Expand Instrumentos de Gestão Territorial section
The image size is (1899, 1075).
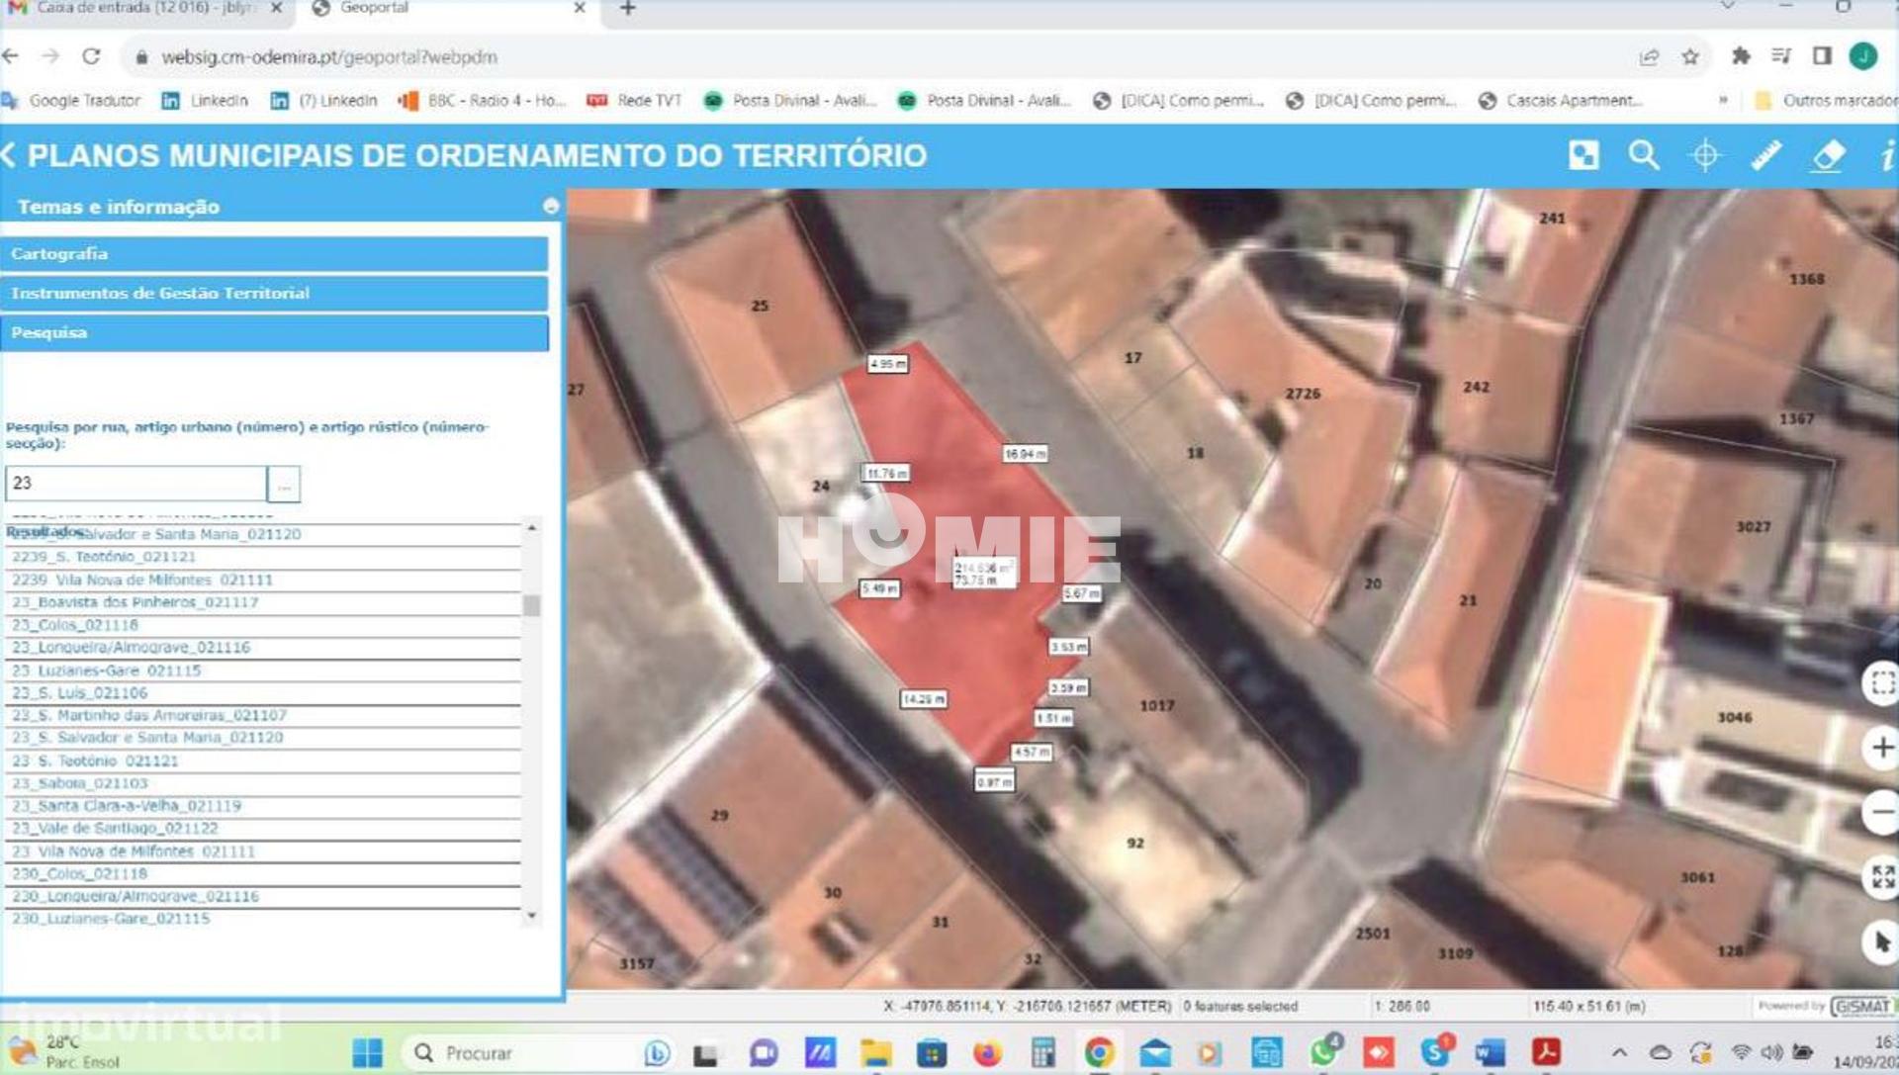[275, 294]
